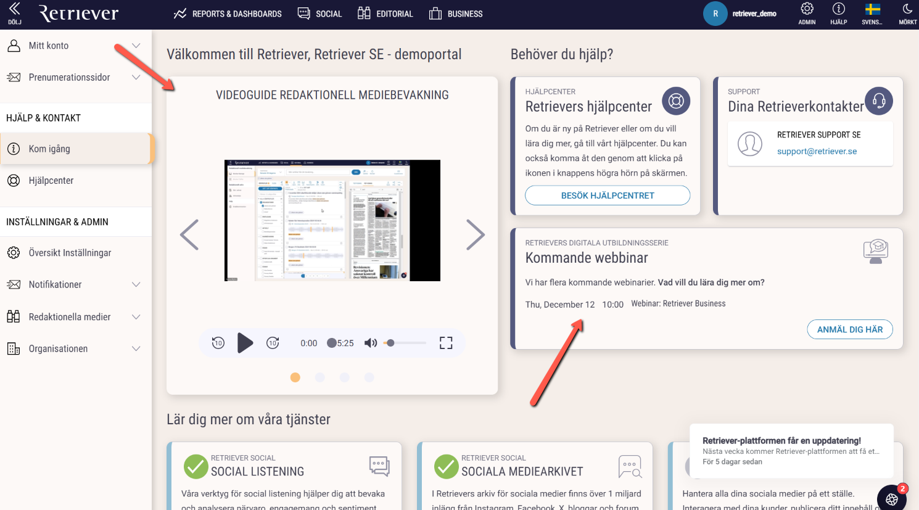Open Reports & Dashboards menu
This screenshot has width=919, height=510.
point(228,14)
